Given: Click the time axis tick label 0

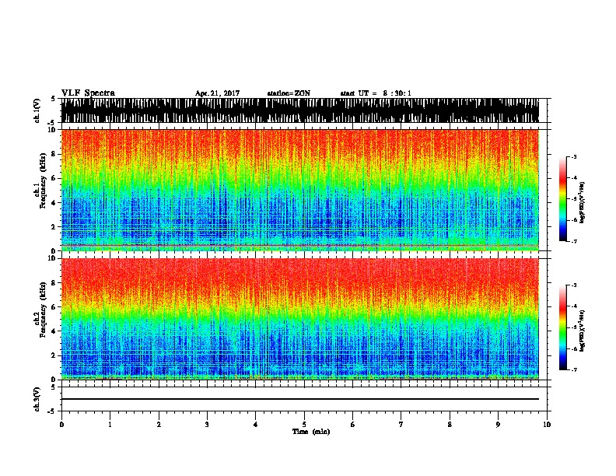Looking at the screenshot, I should coord(61,425).
